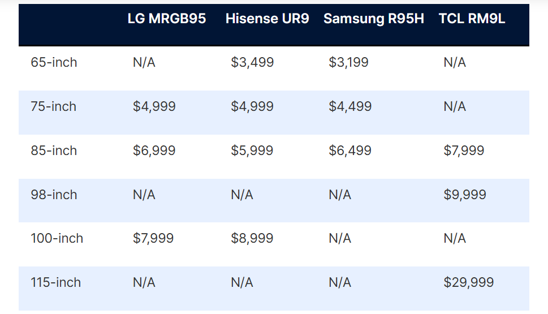548x314 pixels.
Task: Click the LG MRGB95 column header
Action: pyautogui.click(x=166, y=19)
